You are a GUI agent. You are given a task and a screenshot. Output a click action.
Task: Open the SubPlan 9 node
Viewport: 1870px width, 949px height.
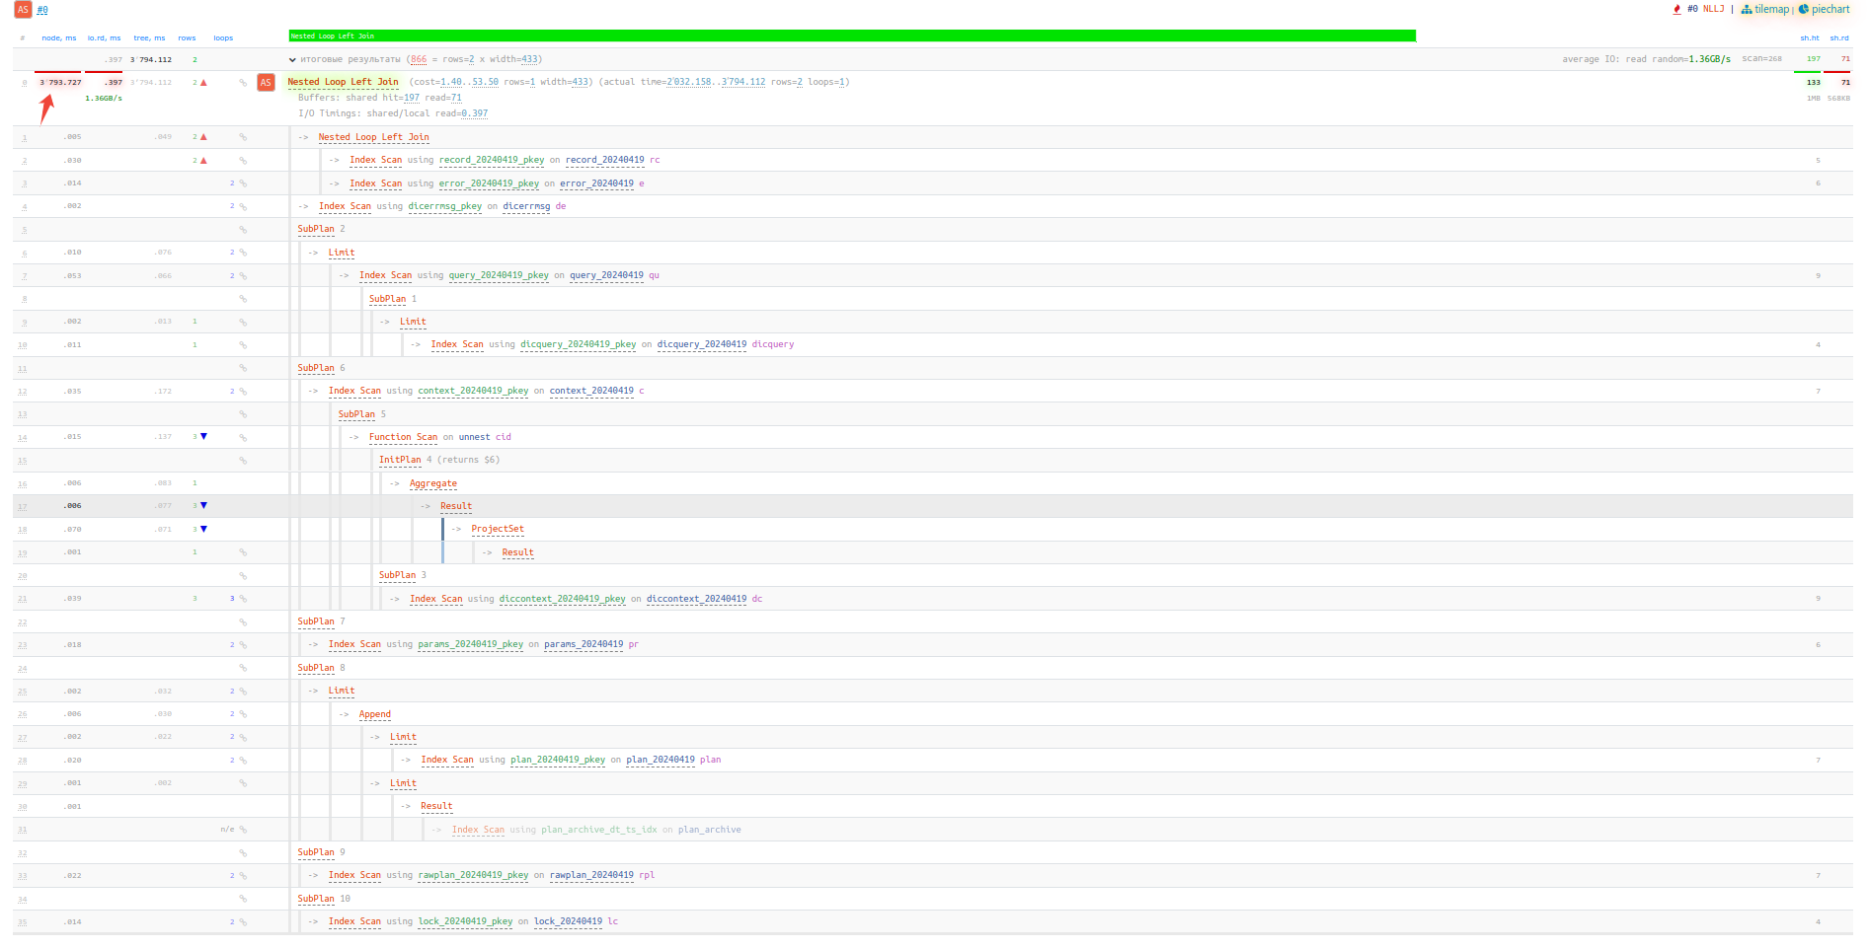[316, 852]
